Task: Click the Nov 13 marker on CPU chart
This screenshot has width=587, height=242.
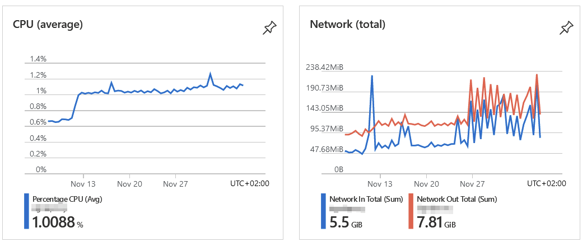Action: click(83, 184)
